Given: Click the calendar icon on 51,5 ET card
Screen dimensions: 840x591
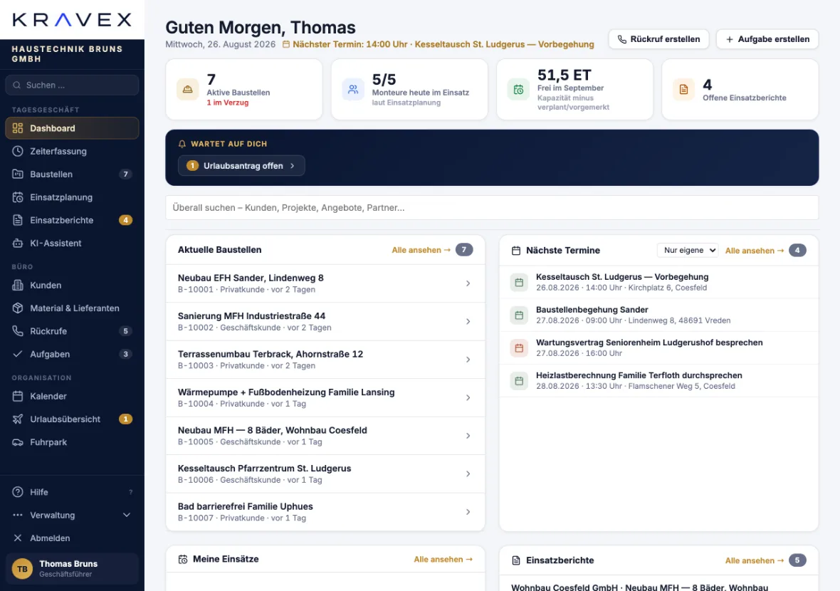Looking at the screenshot, I should [x=518, y=90].
